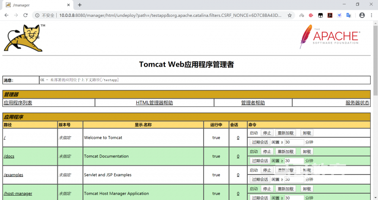Open Chrome three-dot menu
Image resolution: width=378 pixels, height=200 pixels.
[372, 15]
